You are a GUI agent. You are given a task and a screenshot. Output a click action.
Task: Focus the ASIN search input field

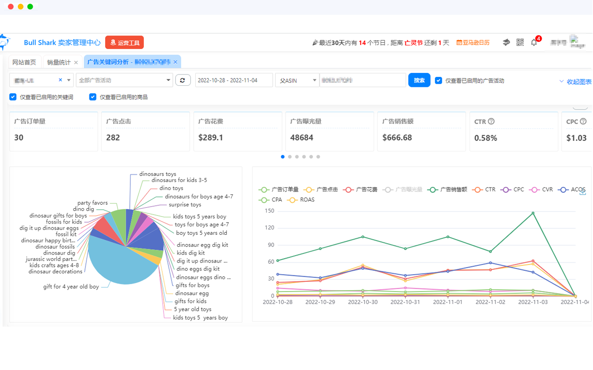click(x=363, y=80)
